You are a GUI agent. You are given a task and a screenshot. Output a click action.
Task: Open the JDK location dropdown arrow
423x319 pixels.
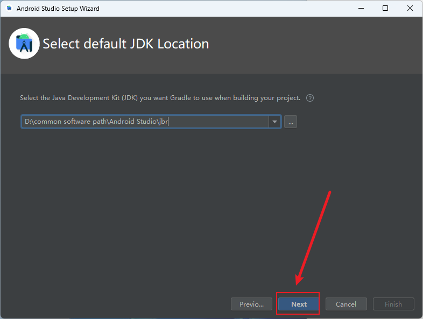(x=274, y=122)
